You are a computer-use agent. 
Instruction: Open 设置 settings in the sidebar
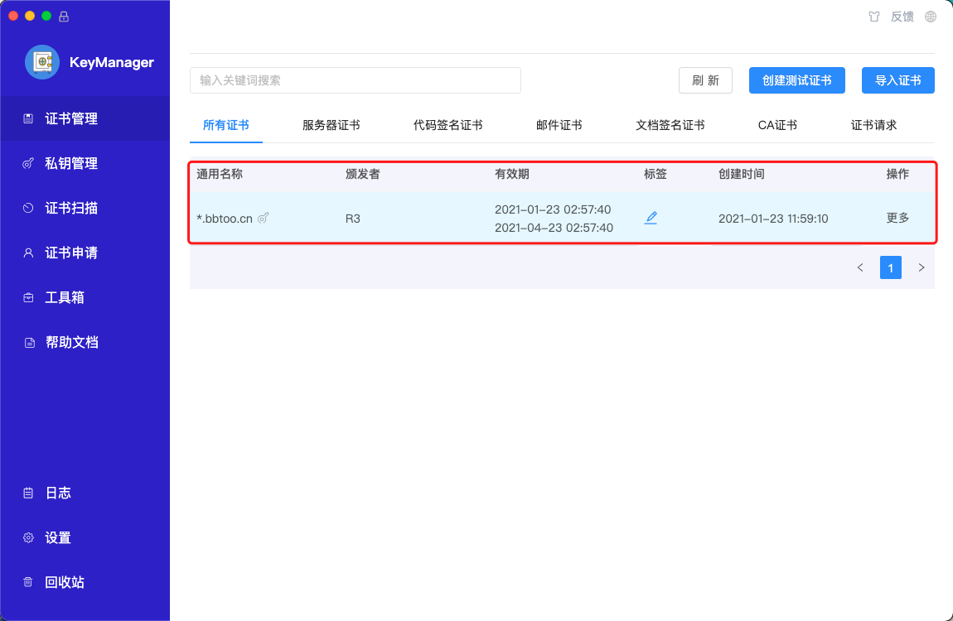[x=58, y=537]
